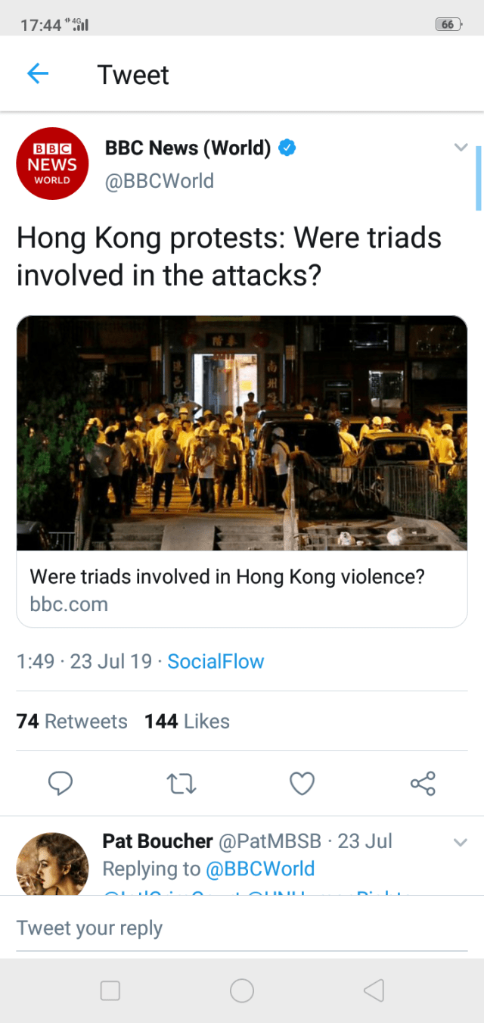484x1023 pixels.
Task: Tap the blue verified badge
Action: pos(287,148)
